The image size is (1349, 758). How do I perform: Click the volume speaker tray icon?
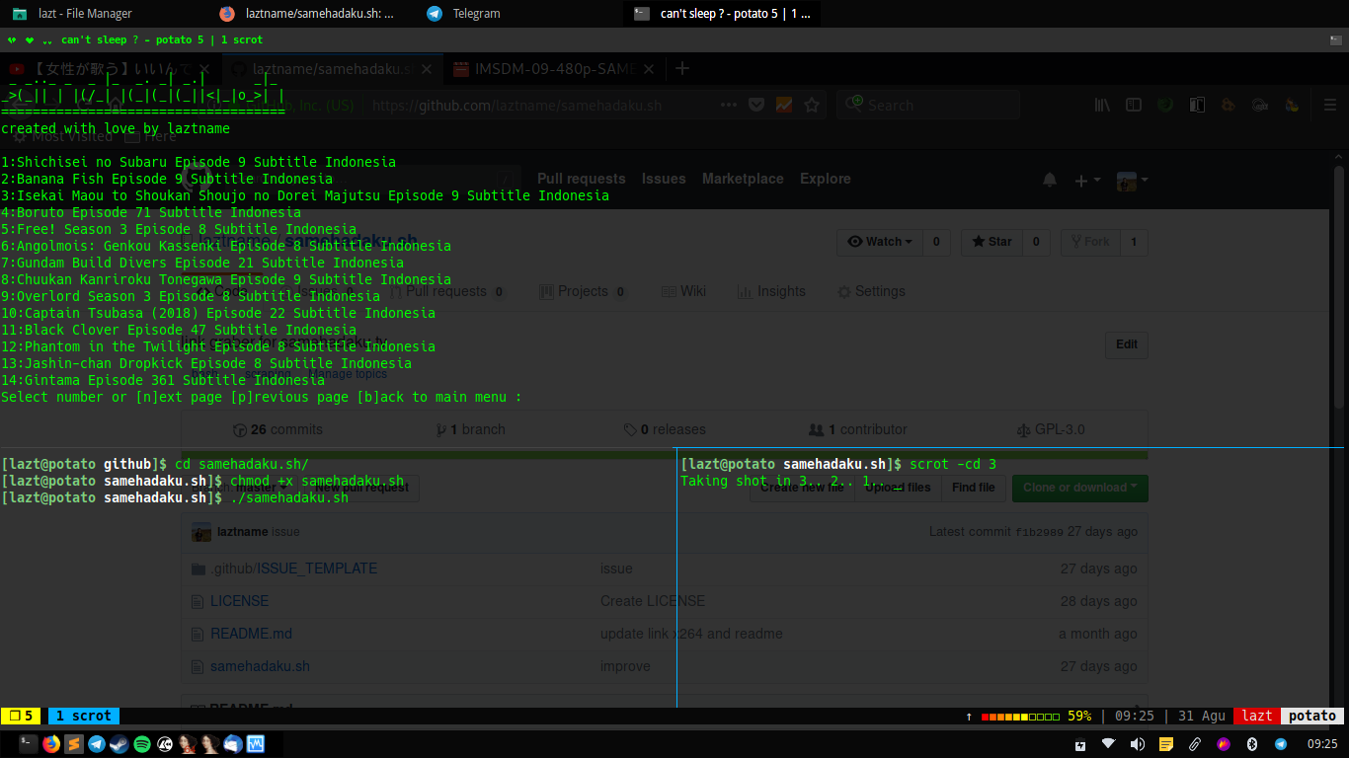tap(1138, 744)
